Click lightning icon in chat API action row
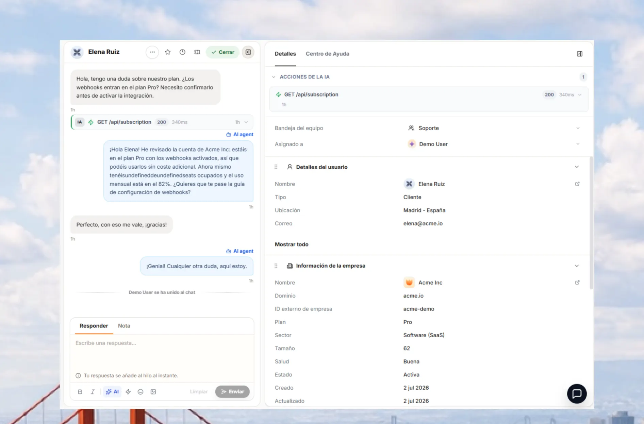The image size is (644, 424). pos(91,122)
